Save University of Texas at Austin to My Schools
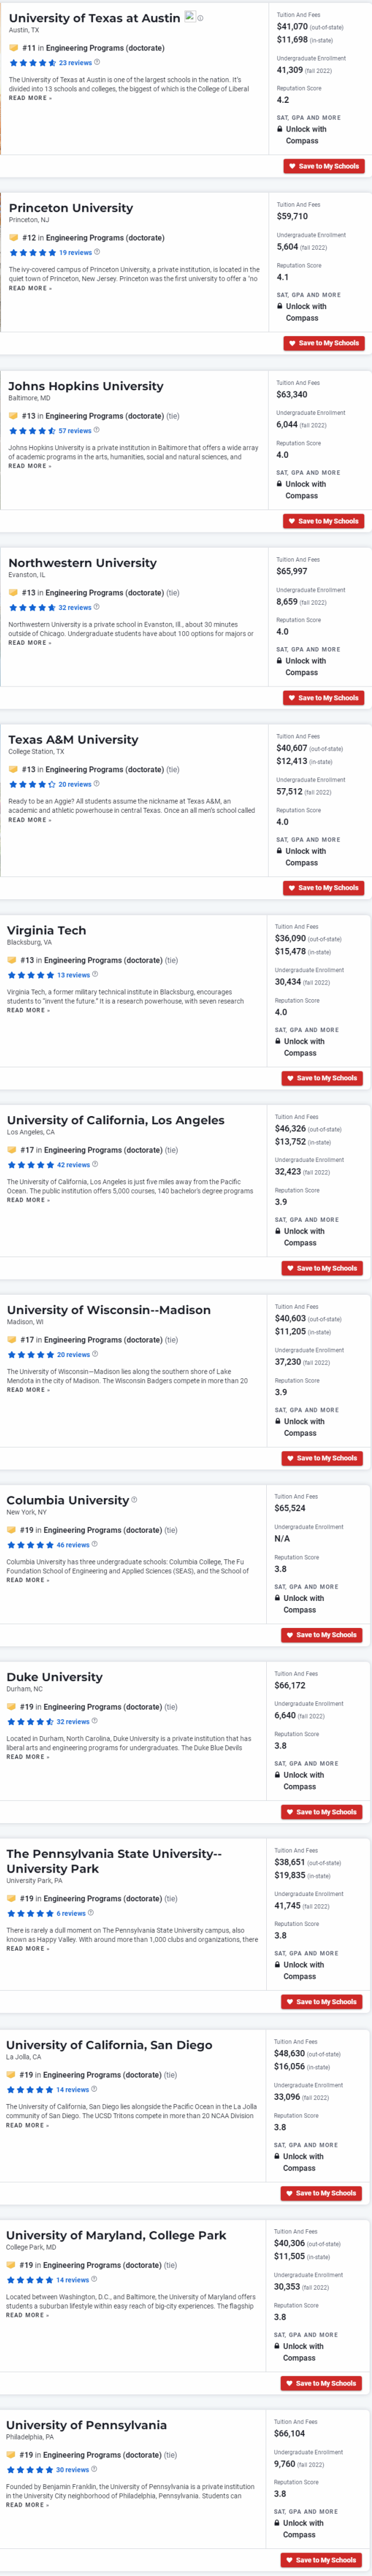The image size is (372, 2576). [323, 166]
